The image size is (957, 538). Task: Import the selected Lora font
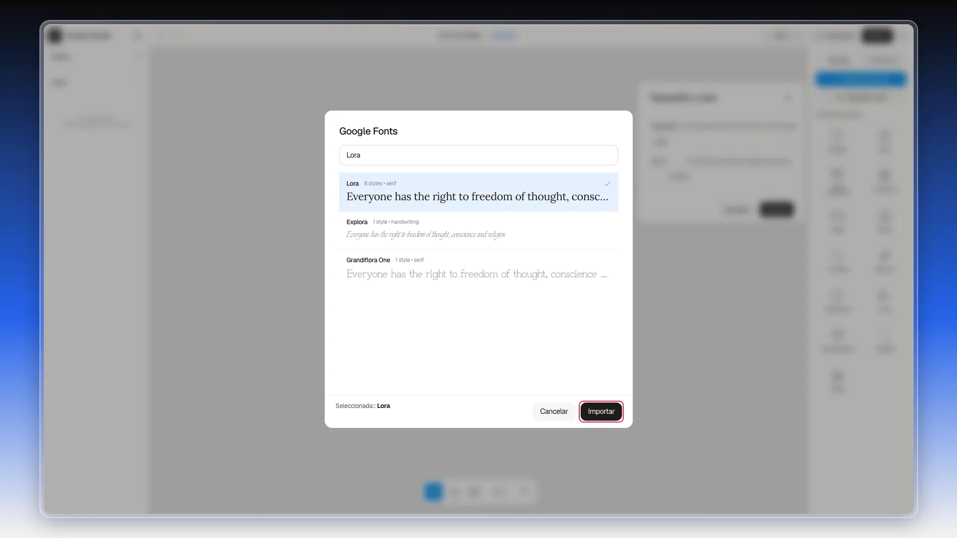pos(601,411)
